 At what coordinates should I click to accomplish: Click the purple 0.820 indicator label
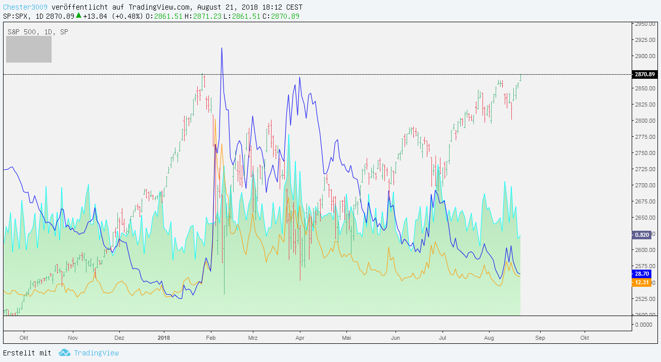[641, 234]
